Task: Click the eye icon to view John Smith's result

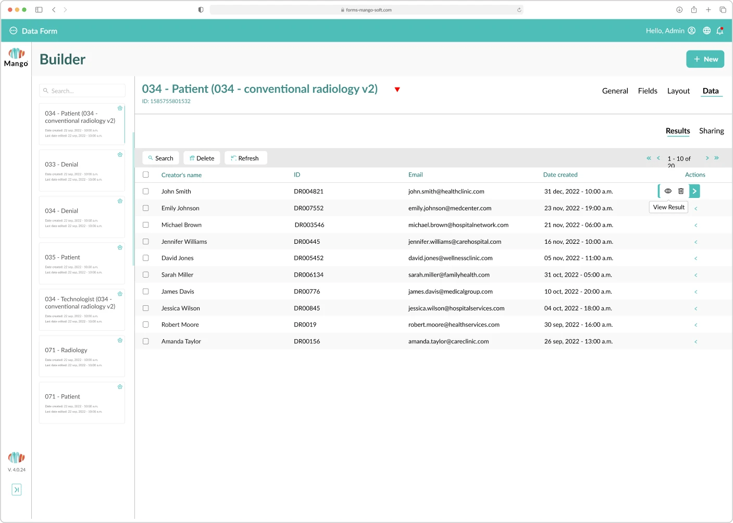Action: [x=668, y=191]
